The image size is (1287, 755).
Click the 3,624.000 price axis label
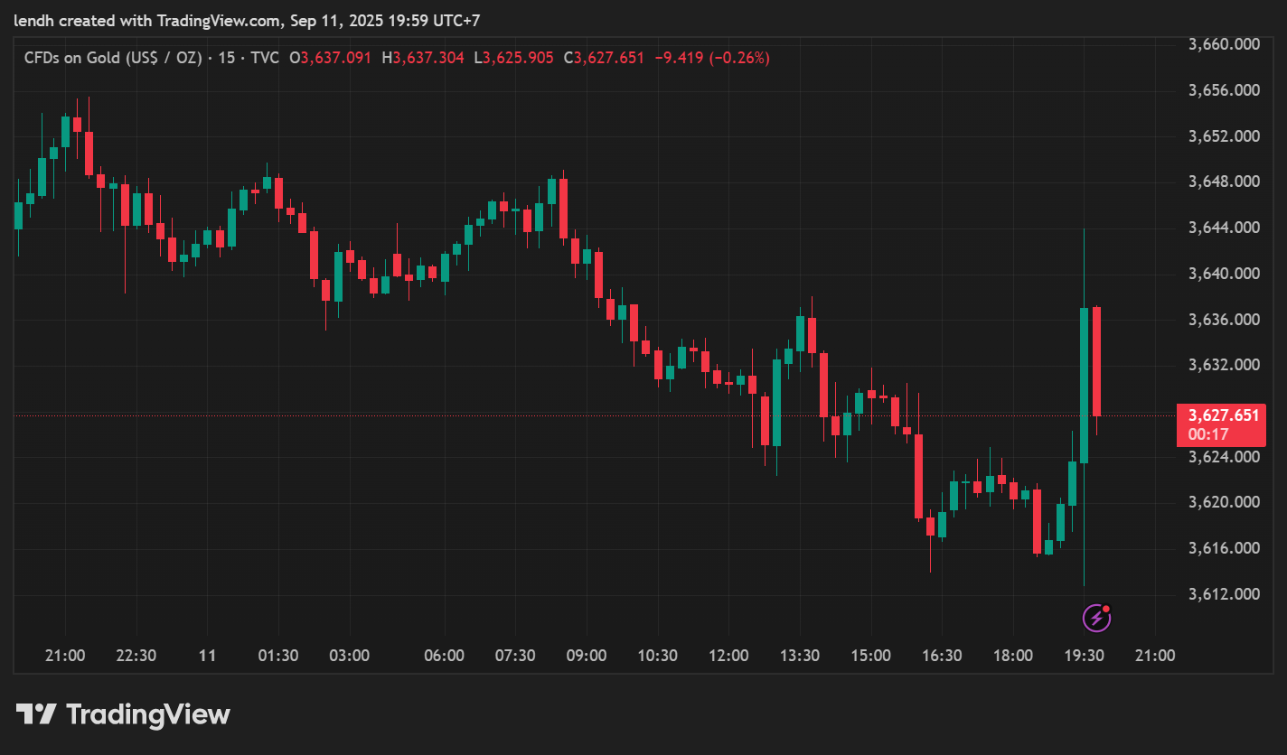tap(1225, 457)
